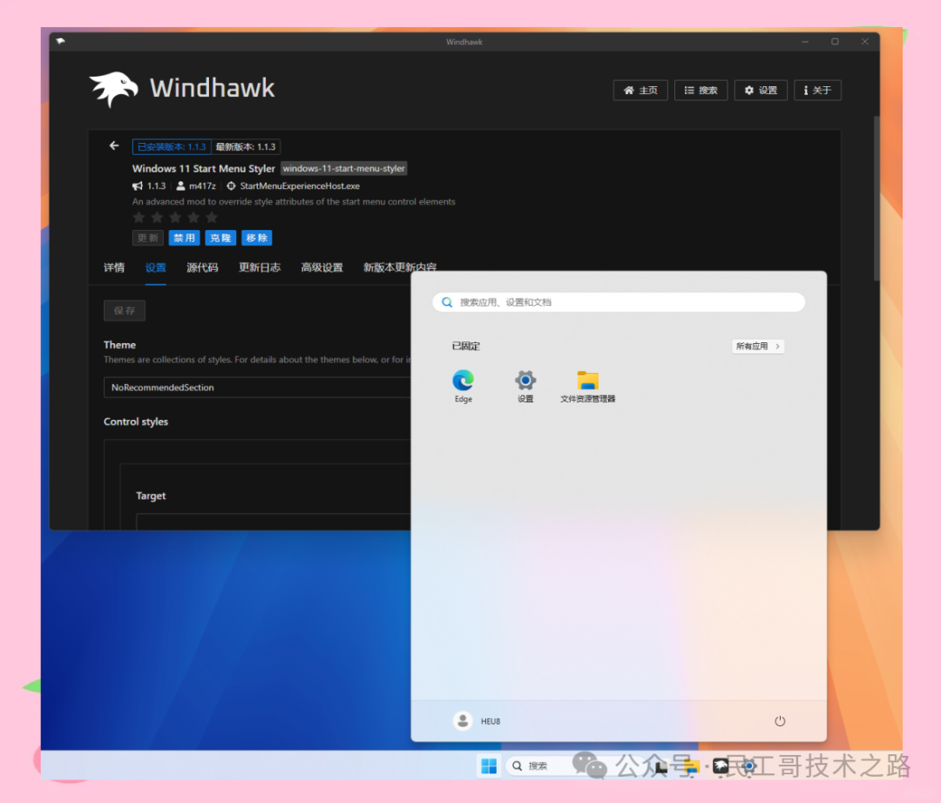Open the 高级设置 tab

click(x=322, y=267)
